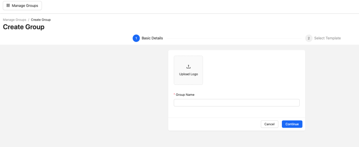The width and height of the screenshot is (359, 147).
Task: Switch to the Select Template step
Action: [x=327, y=38]
